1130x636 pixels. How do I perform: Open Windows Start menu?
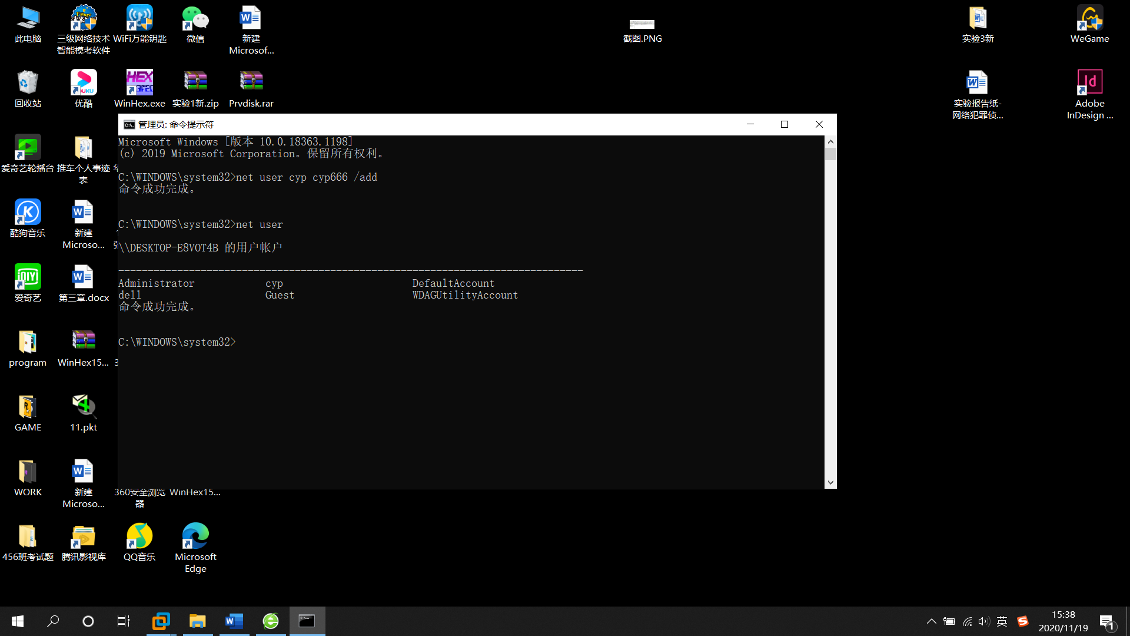[x=18, y=621]
